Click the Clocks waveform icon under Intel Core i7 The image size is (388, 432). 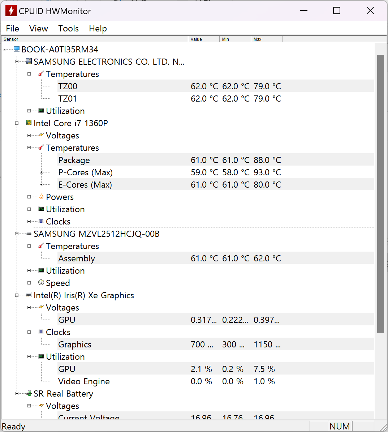tap(41, 221)
